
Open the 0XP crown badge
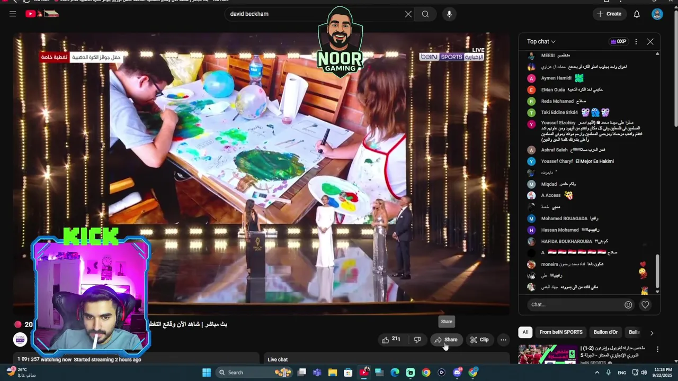click(x=619, y=41)
